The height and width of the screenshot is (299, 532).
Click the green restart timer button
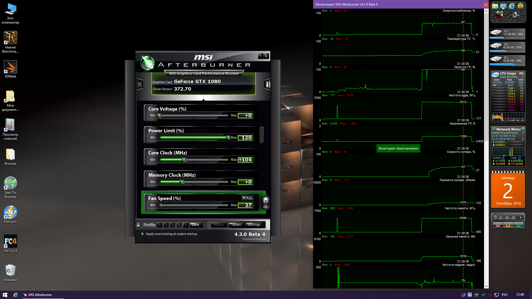[518, 225]
